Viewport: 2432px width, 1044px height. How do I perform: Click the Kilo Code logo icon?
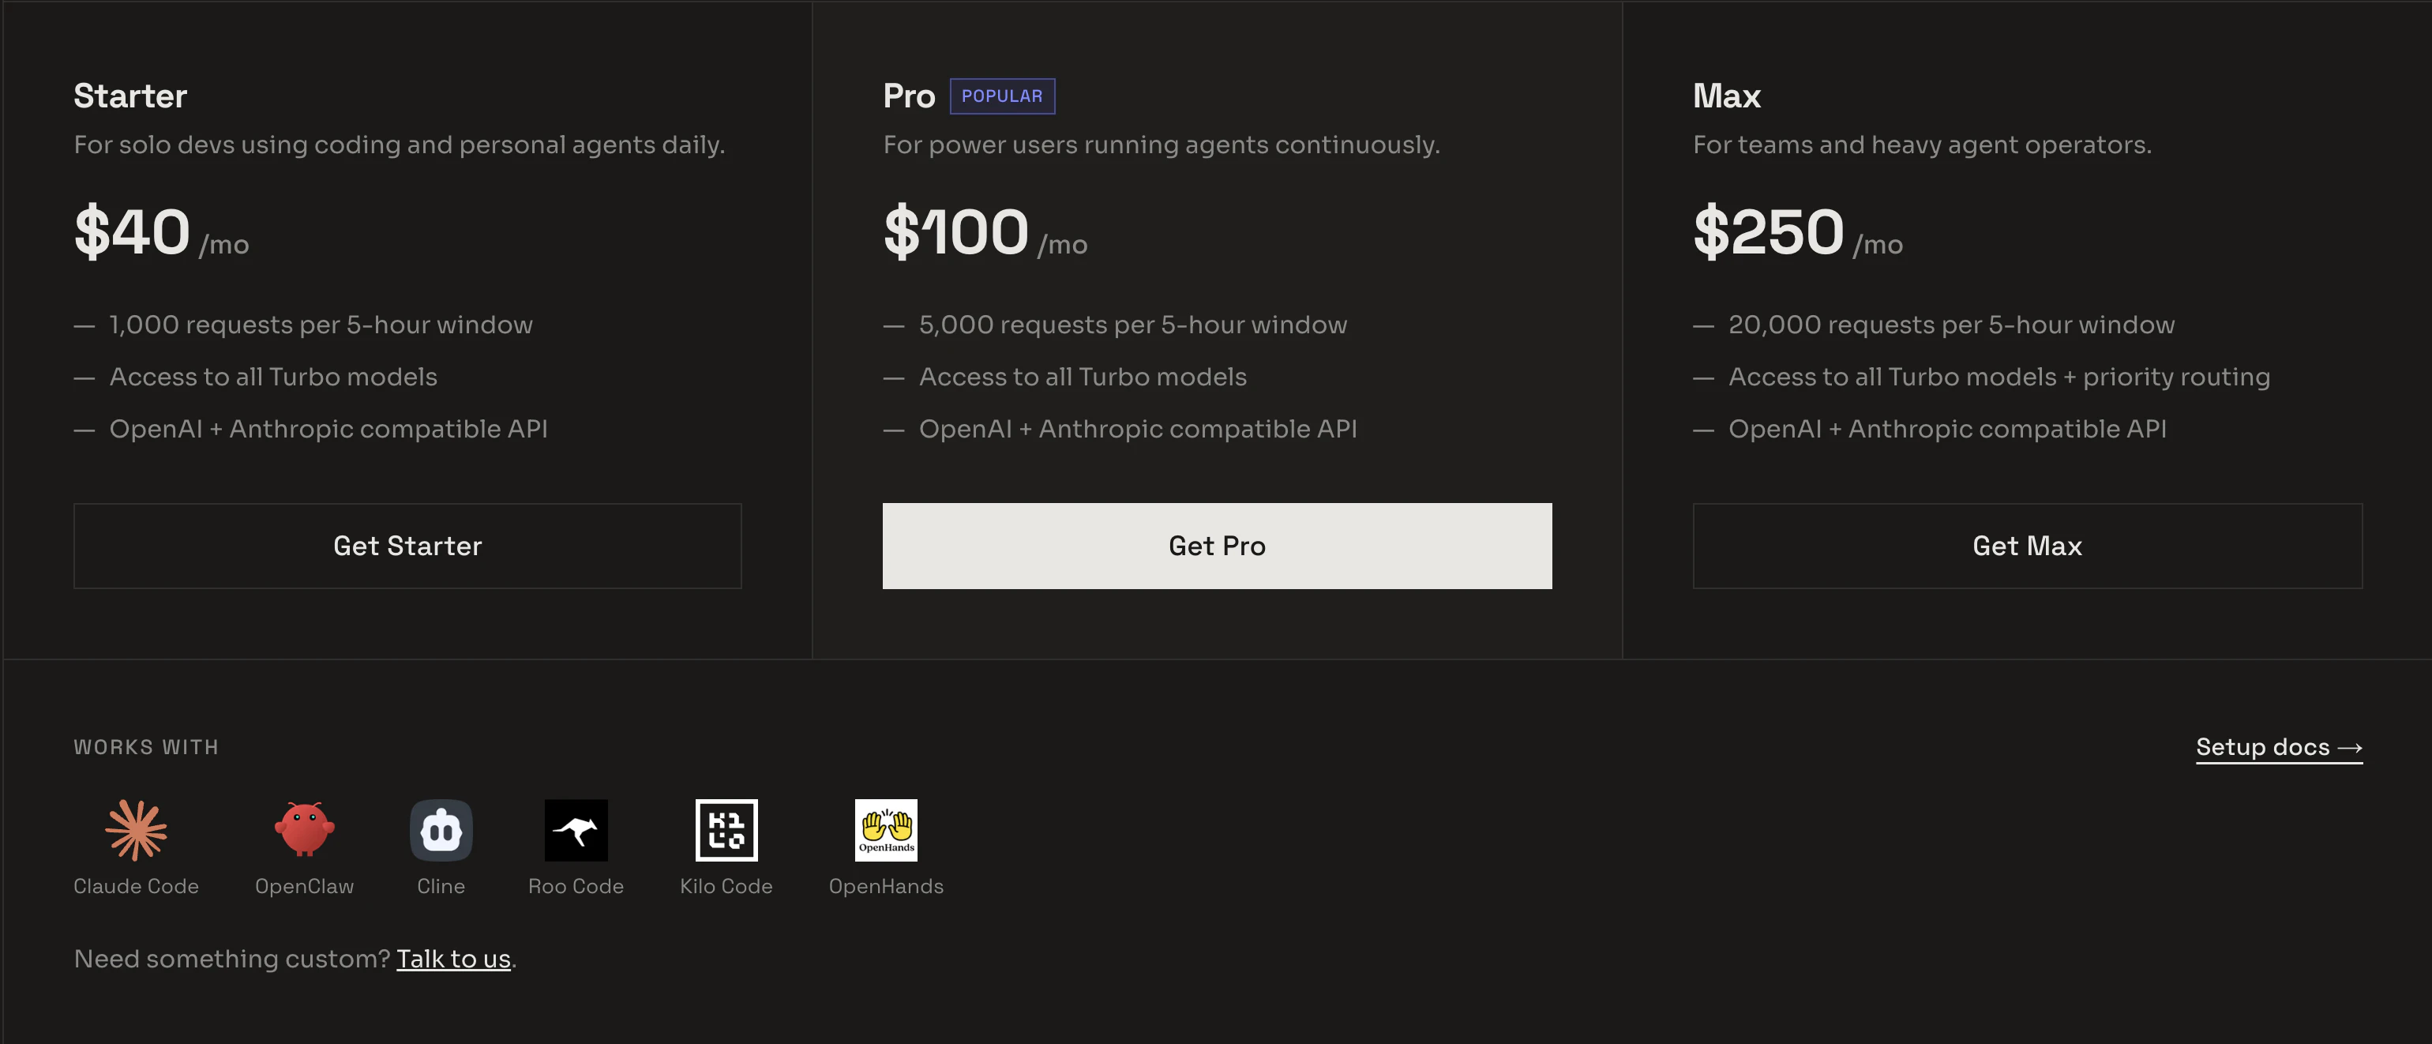(x=725, y=831)
